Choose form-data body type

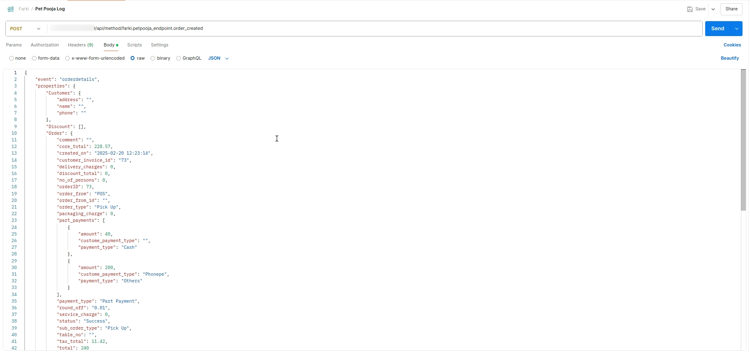(34, 58)
